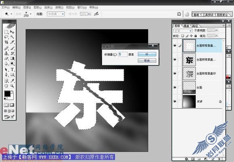Open the 图像 (Image) menu
234x162 pixels.
[27, 7]
